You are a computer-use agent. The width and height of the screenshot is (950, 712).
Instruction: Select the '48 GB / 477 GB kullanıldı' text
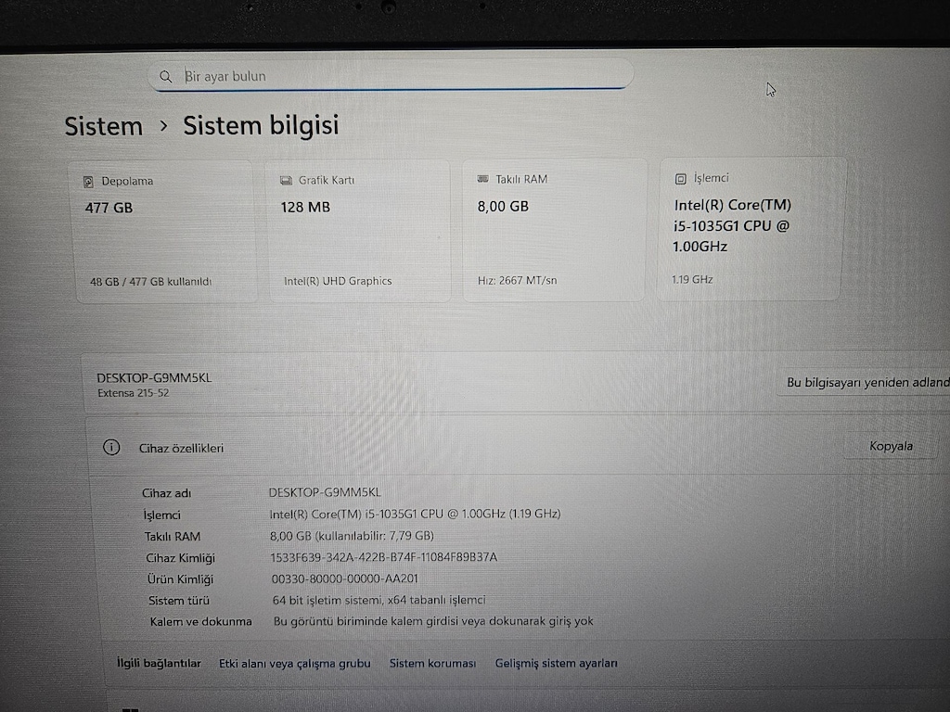pyautogui.click(x=150, y=282)
